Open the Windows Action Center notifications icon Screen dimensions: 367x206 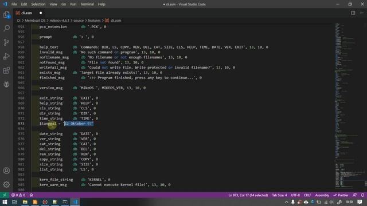coord(360,202)
